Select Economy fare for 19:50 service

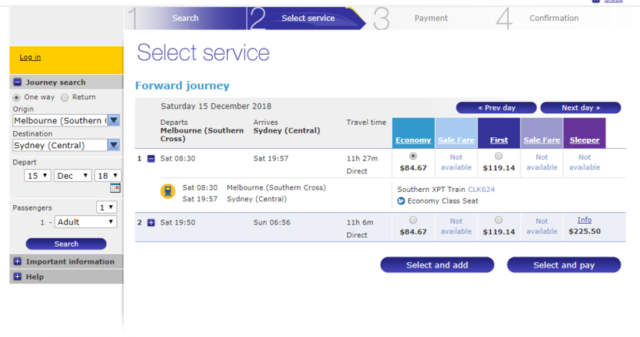(x=413, y=220)
